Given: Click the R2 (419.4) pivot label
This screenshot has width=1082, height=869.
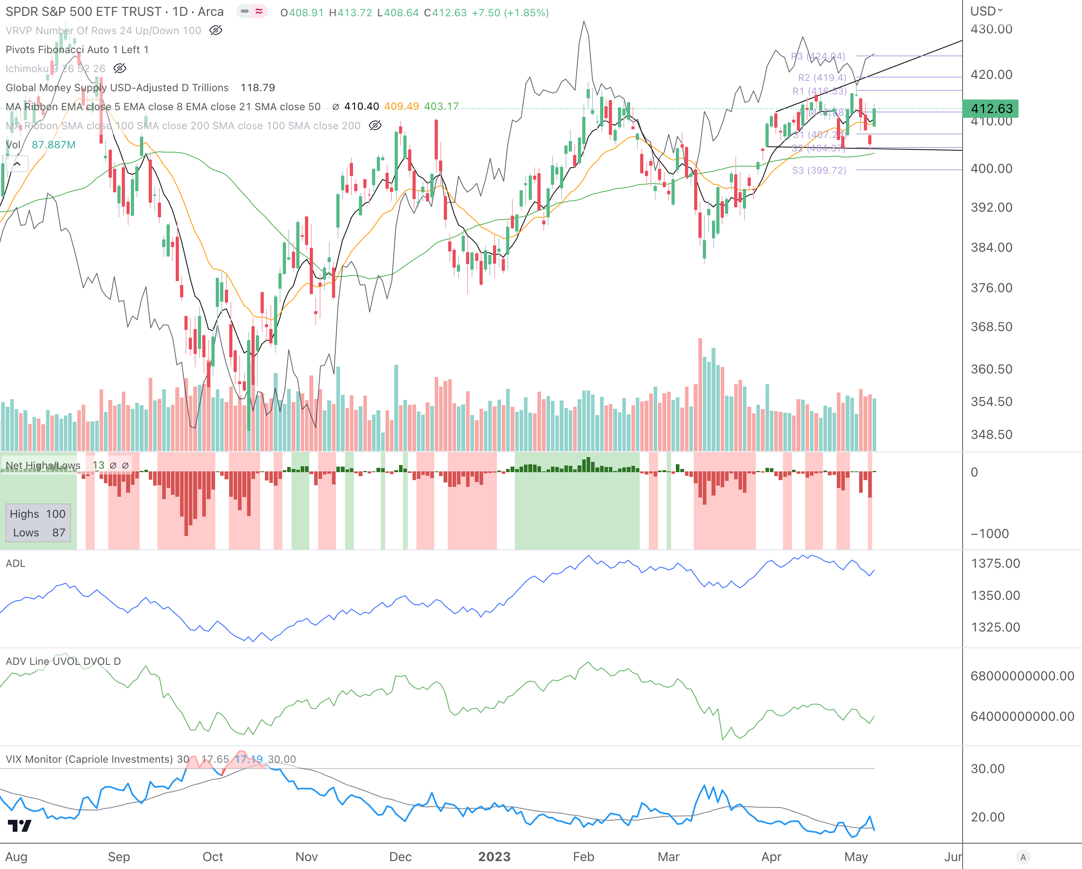Looking at the screenshot, I should [x=822, y=77].
